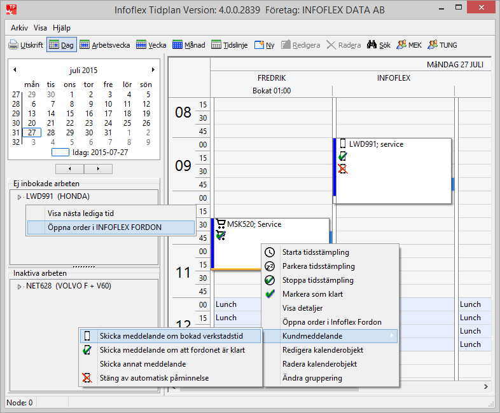The height and width of the screenshot is (413, 500).
Task: Create a new booking with Ny
Action: click(264, 45)
